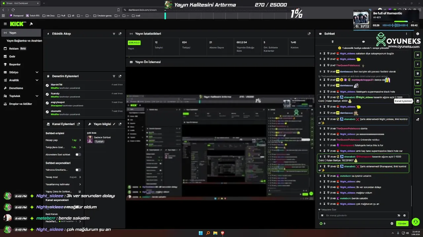Screen dimensions: 423x237
Task: Click the Ruendy ban entry
Action: pyautogui.click(x=84, y=95)
